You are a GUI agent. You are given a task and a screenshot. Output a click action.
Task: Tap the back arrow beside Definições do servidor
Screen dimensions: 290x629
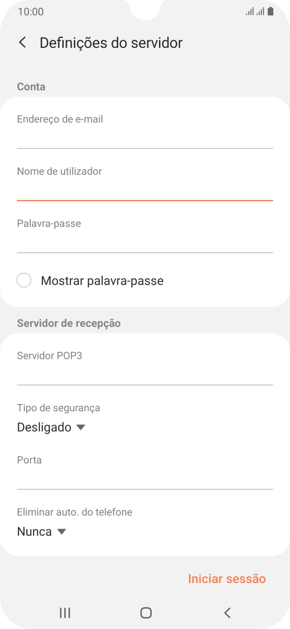point(22,43)
